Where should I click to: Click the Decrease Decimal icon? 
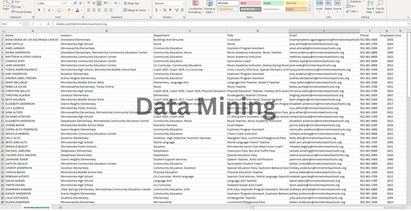[181, 10]
